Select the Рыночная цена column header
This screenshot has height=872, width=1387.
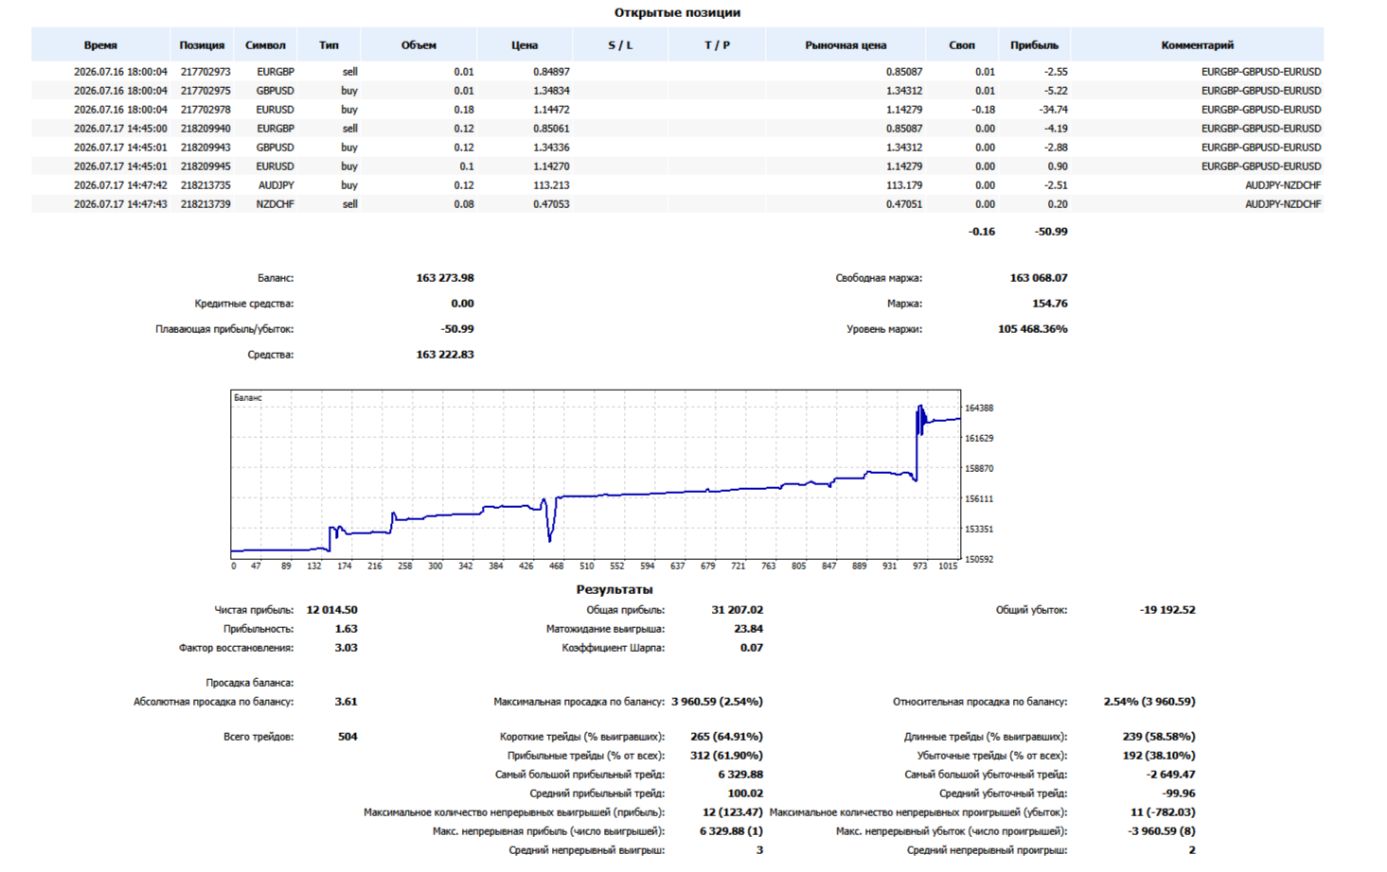point(845,45)
